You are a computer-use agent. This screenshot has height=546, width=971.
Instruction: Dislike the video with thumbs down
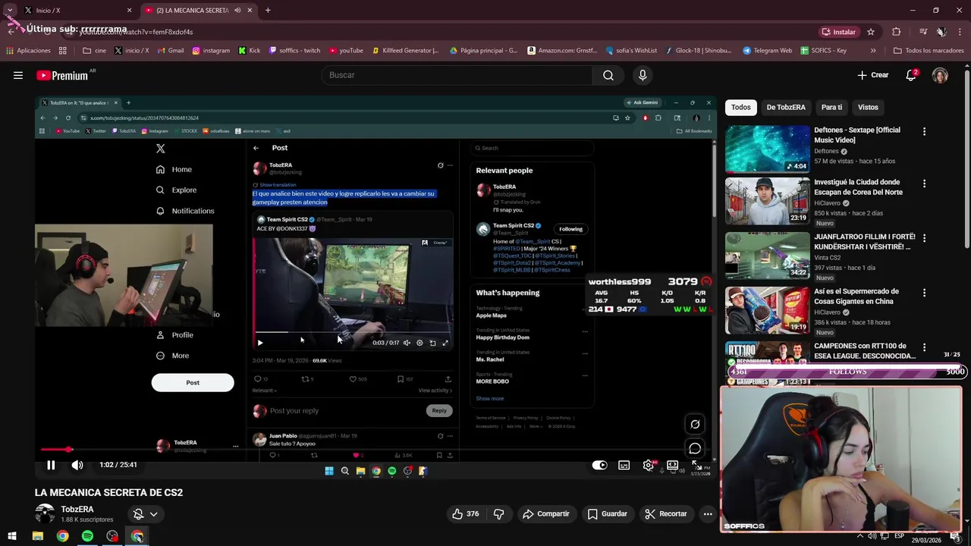click(x=499, y=513)
